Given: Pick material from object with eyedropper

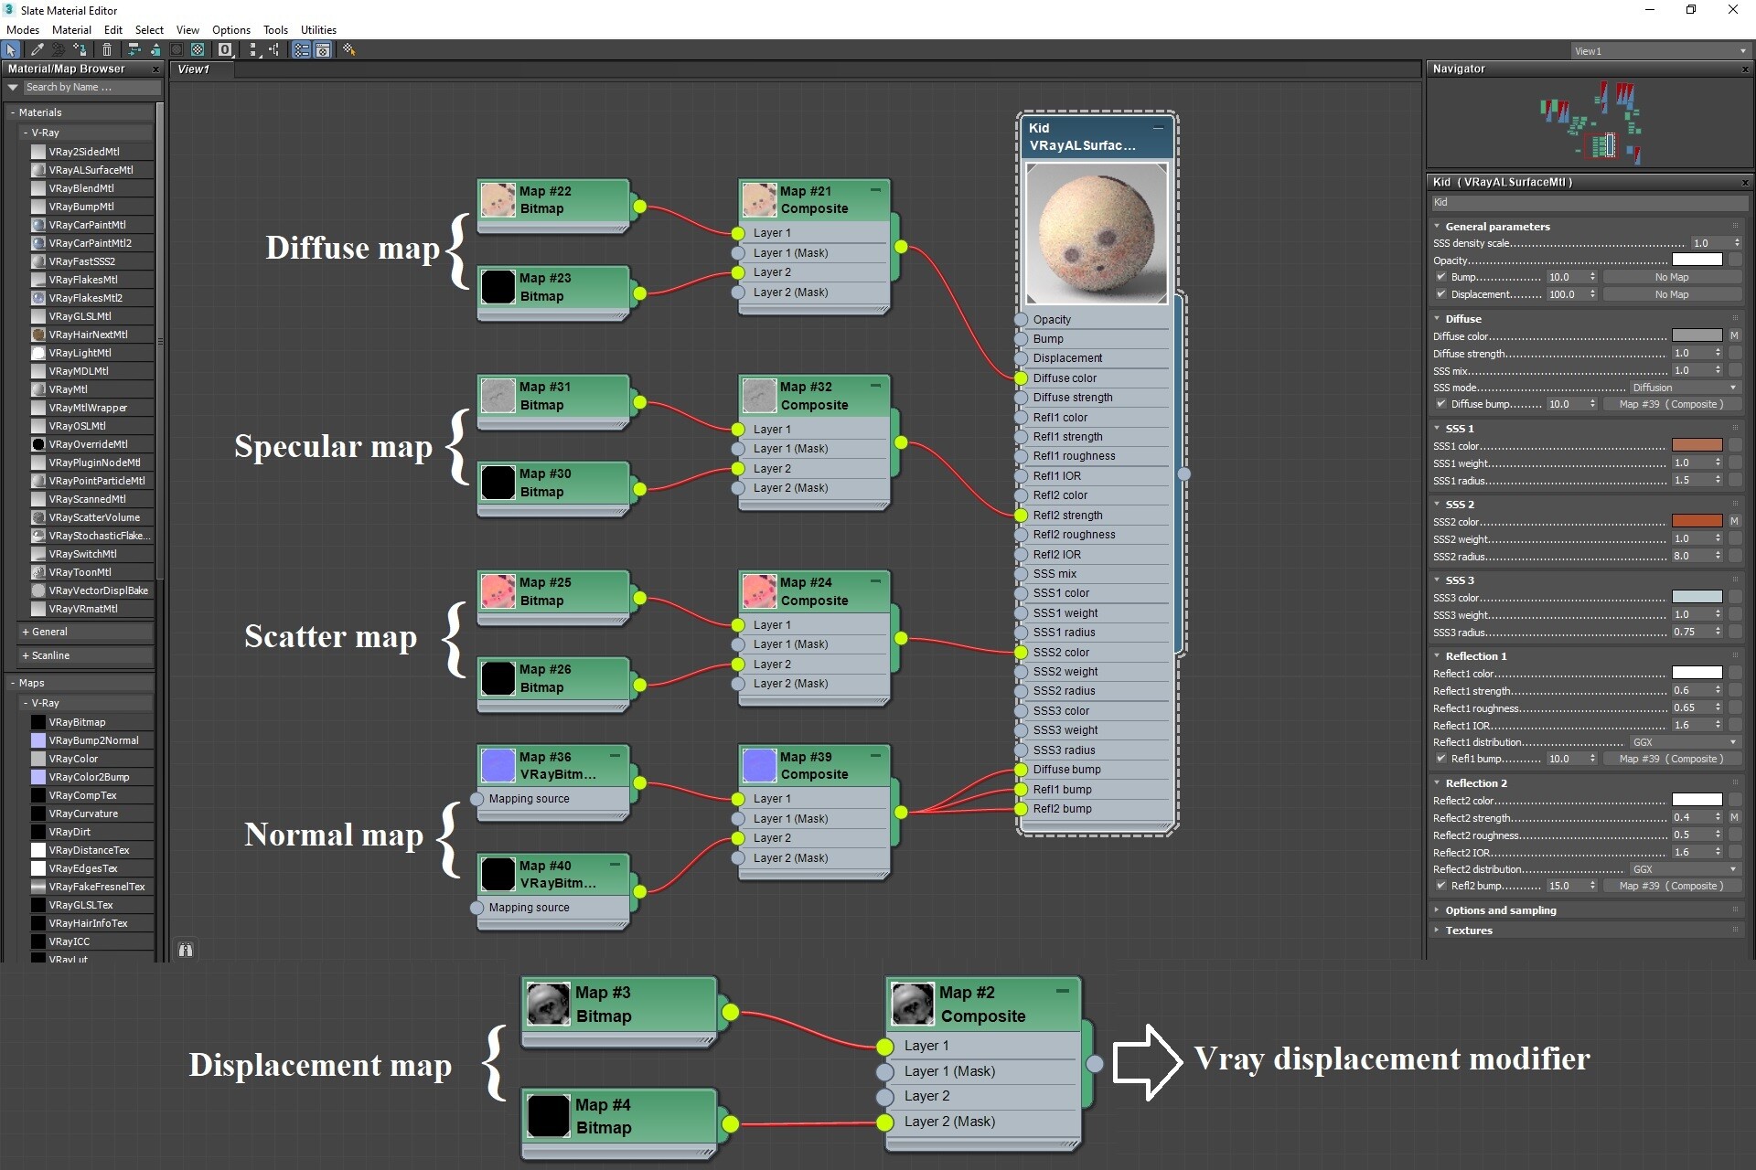Looking at the screenshot, I should [x=37, y=50].
